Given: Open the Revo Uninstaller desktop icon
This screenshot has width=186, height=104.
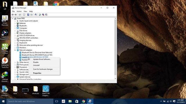Looking at the screenshot, I should tap(5, 91).
